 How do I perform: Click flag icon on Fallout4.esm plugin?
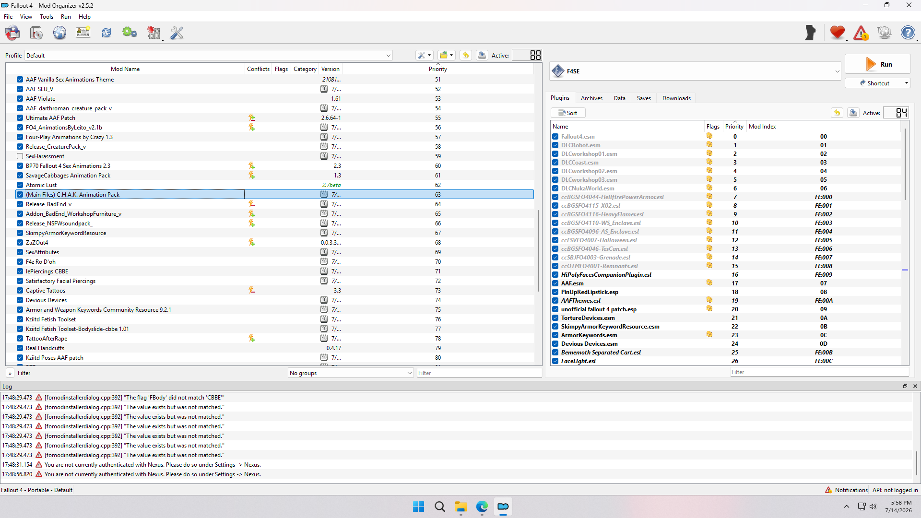(x=709, y=136)
